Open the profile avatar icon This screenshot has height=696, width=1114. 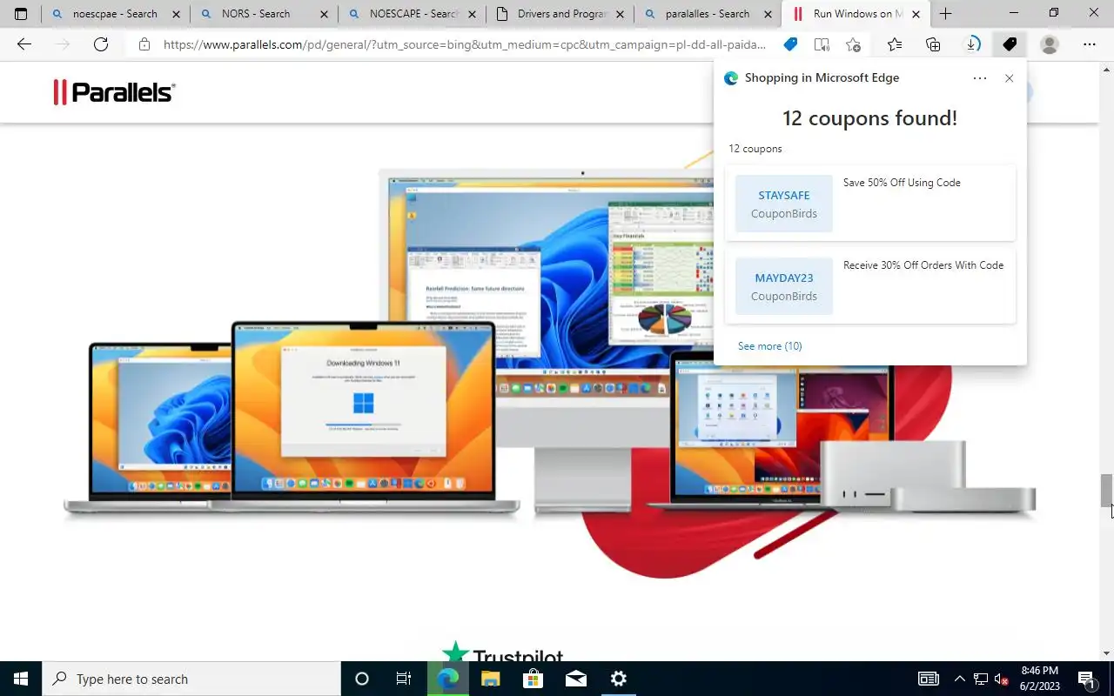tap(1050, 44)
